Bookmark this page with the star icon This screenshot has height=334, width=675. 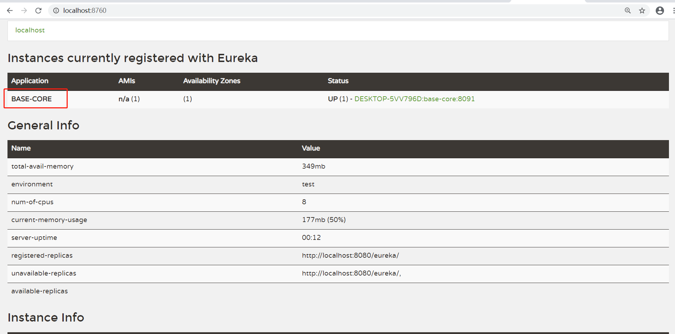642,11
